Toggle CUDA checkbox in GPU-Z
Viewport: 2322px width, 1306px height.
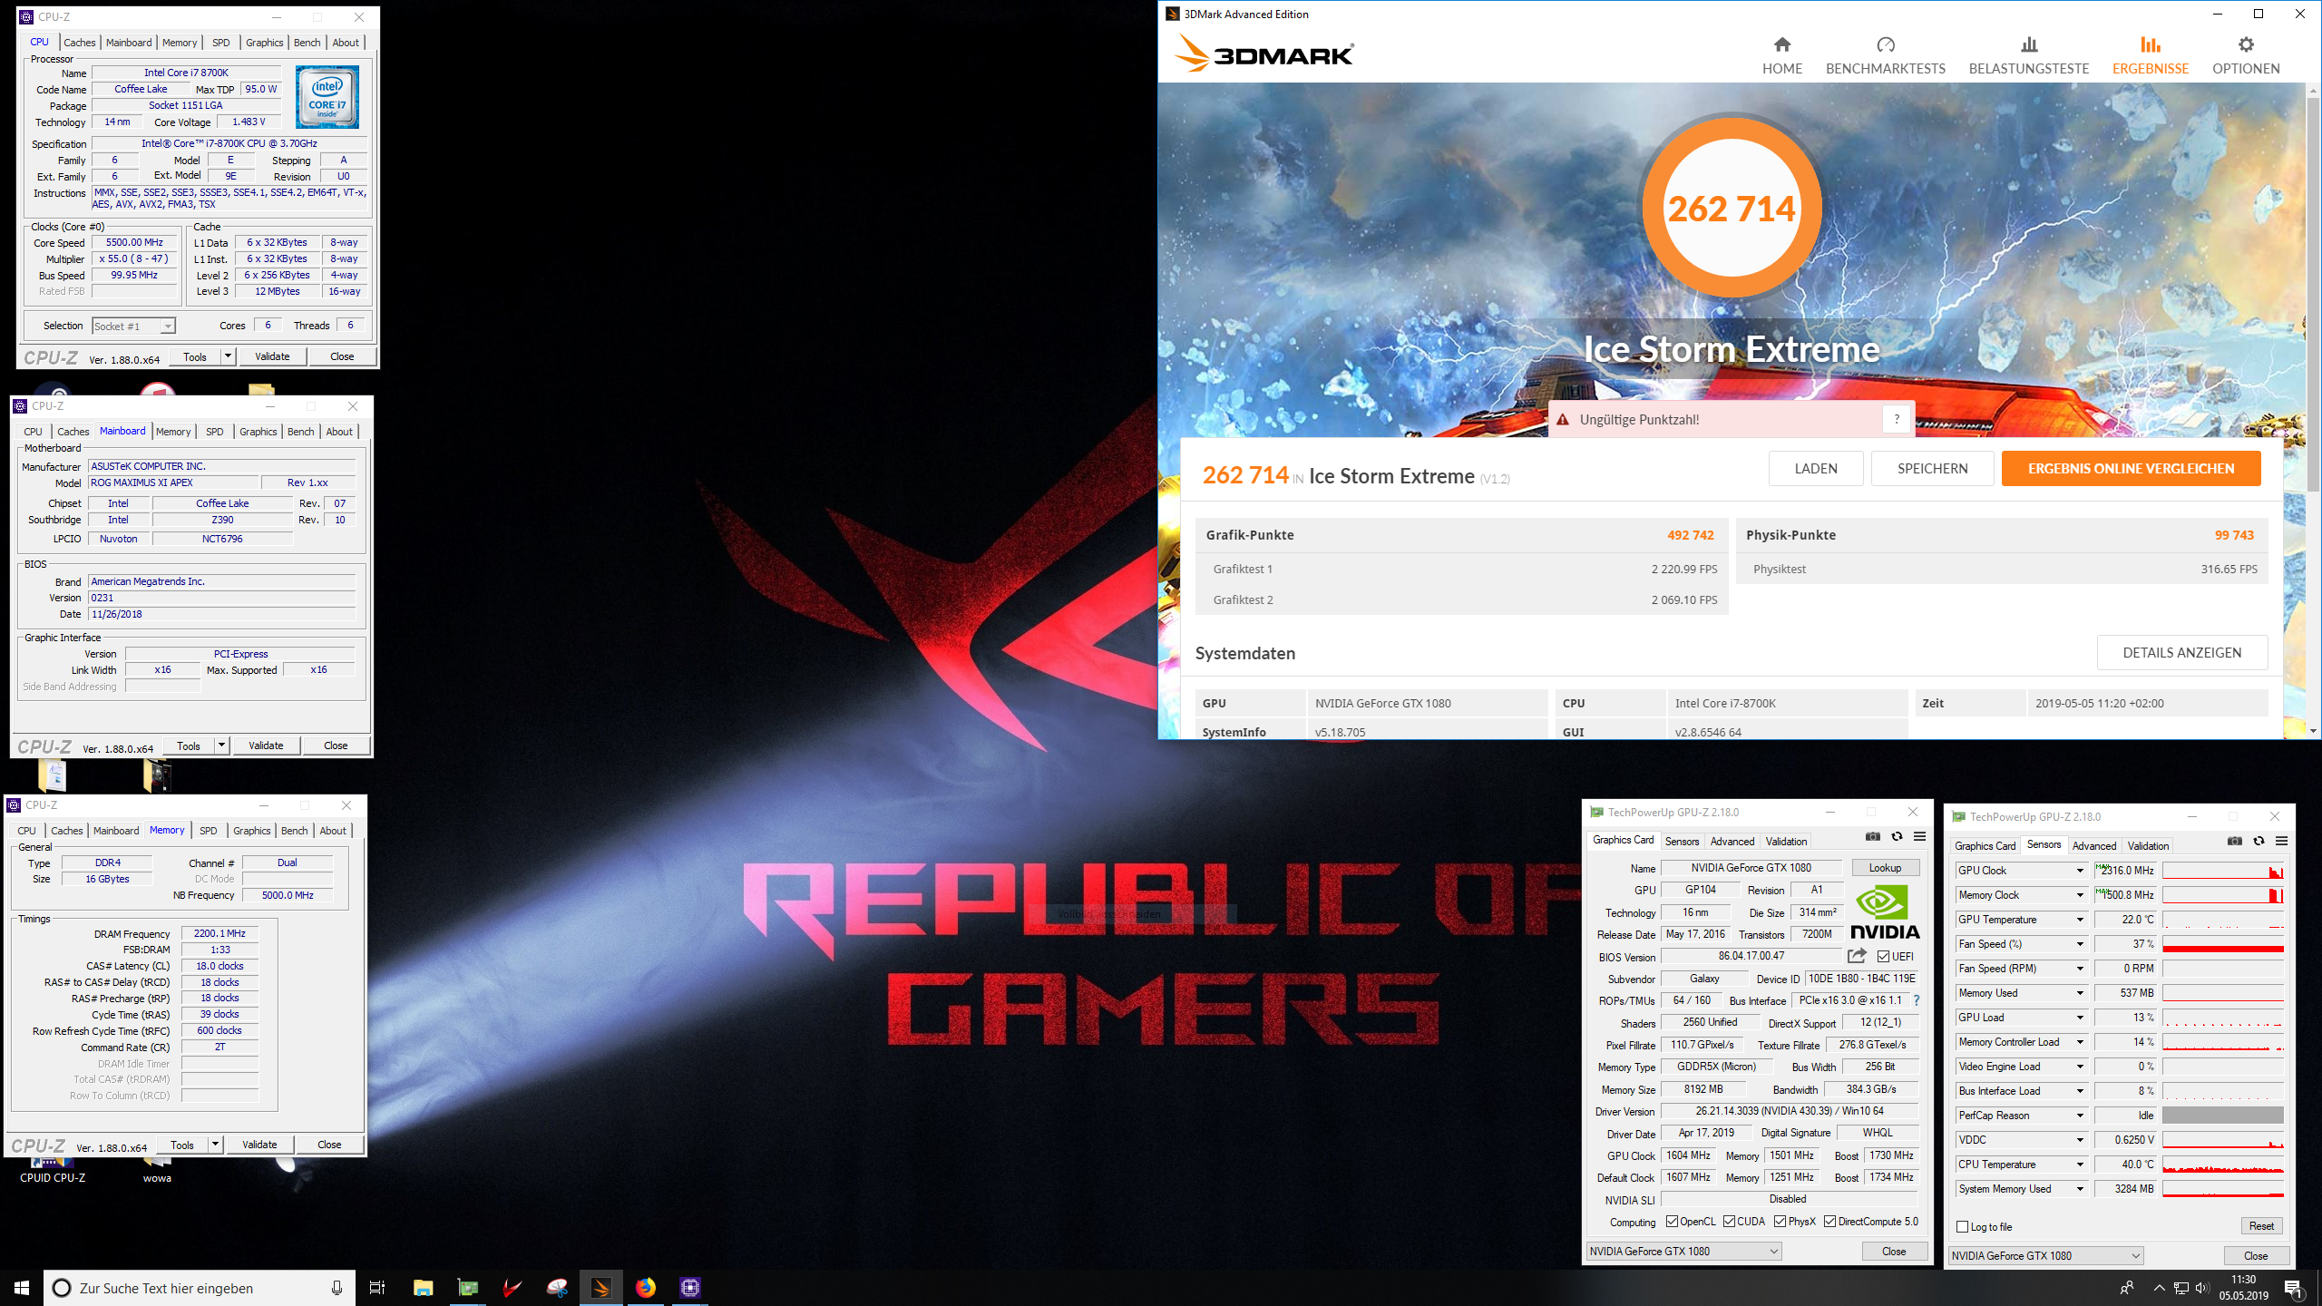[x=1729, y=1222]
